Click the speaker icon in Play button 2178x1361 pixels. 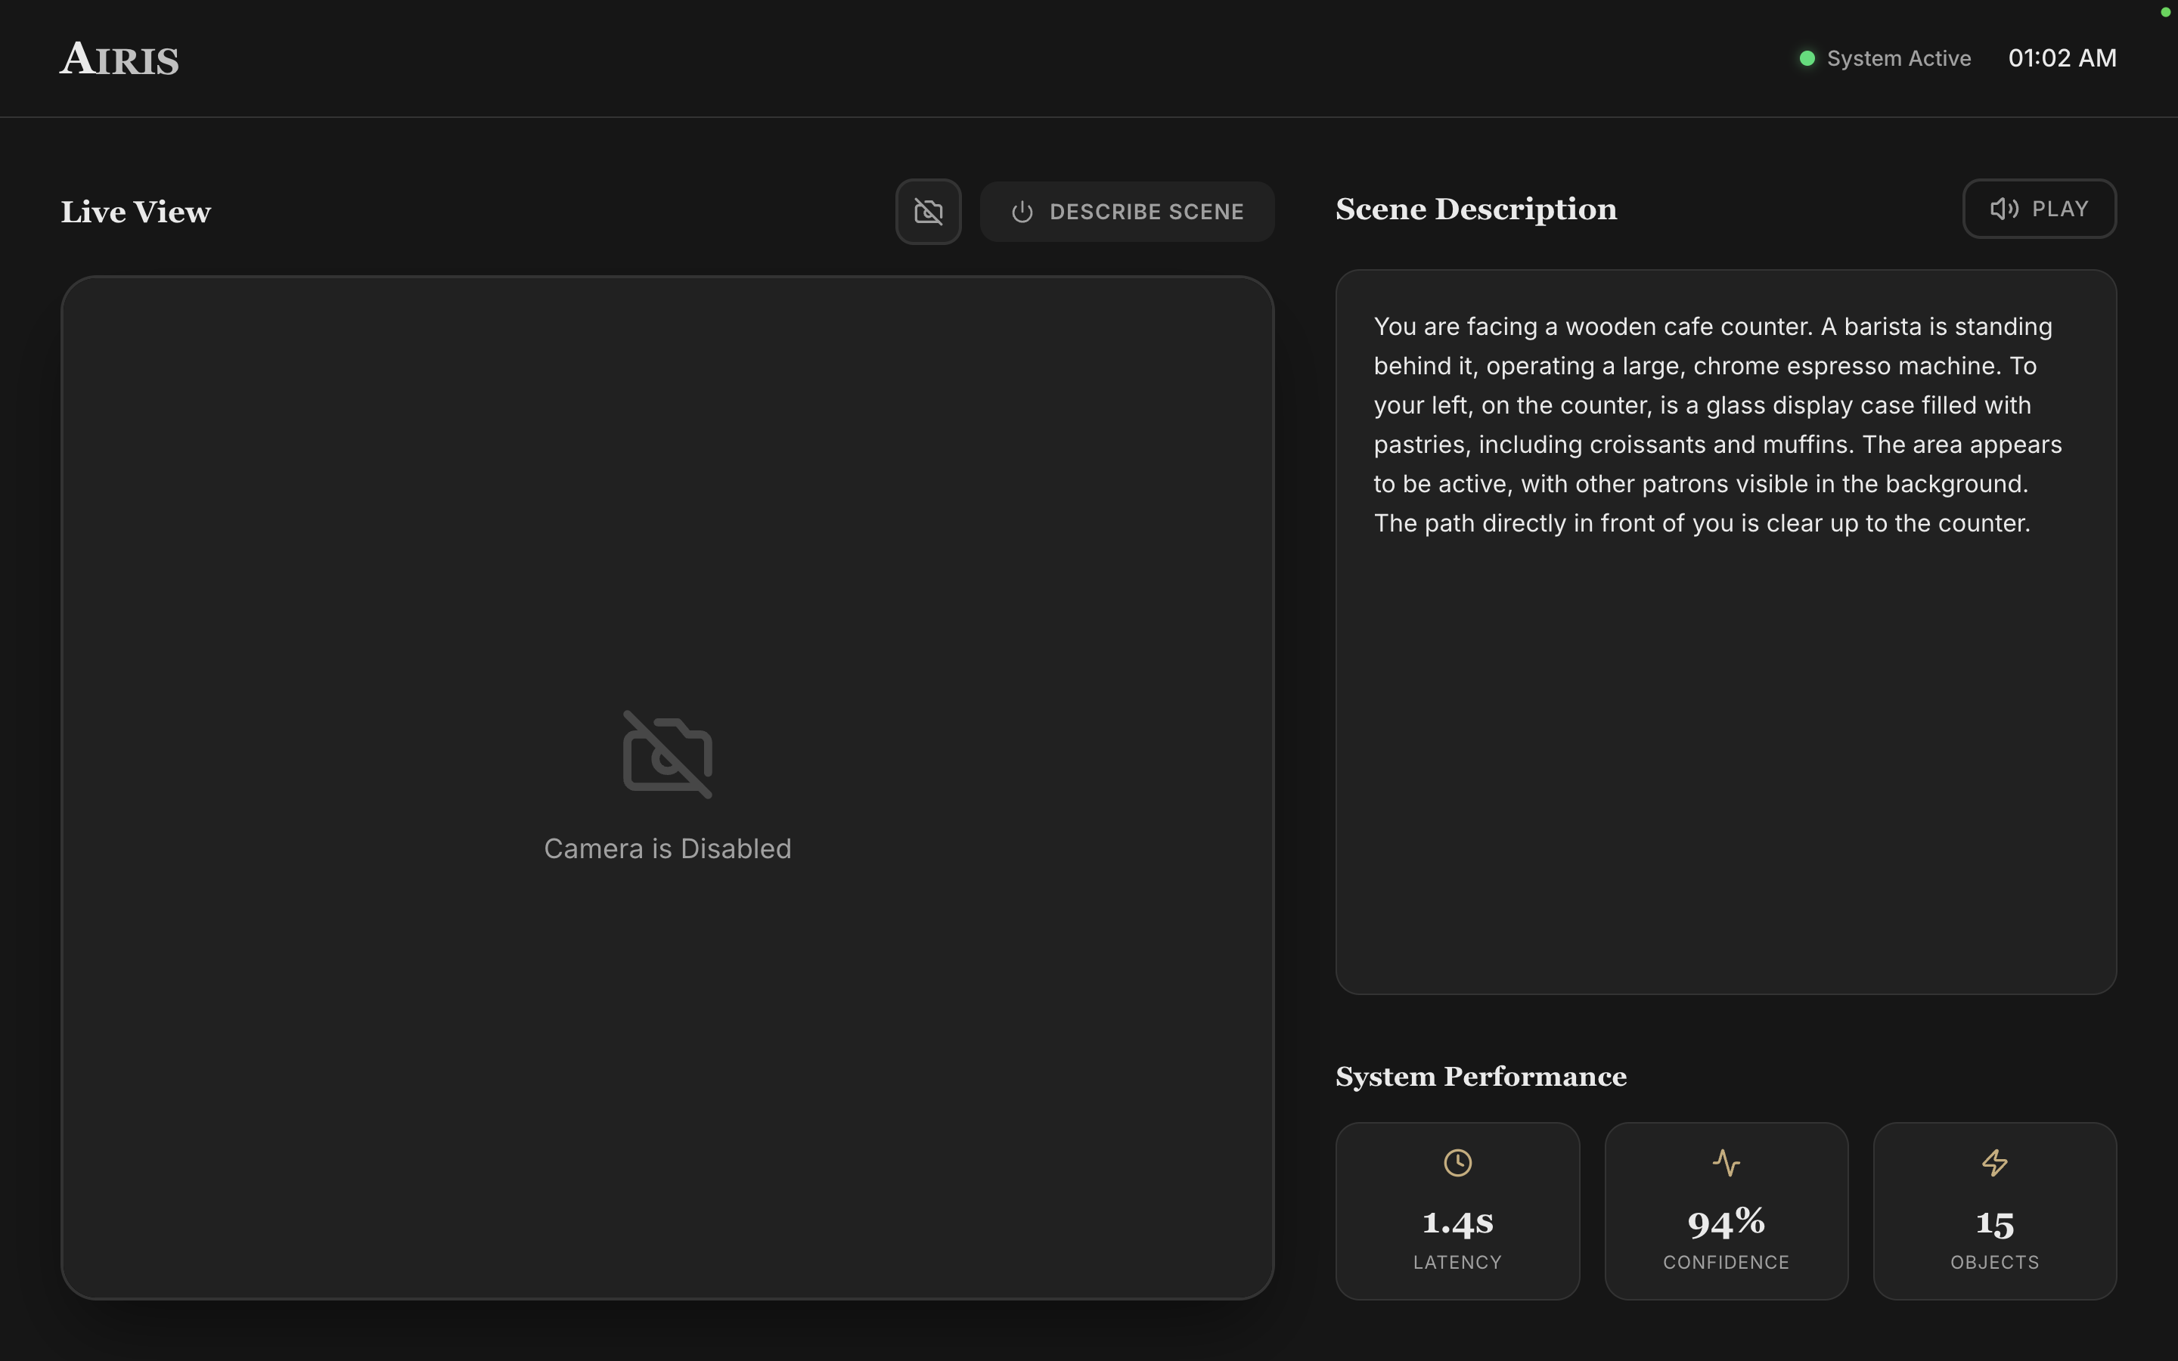tap(2003, 209)
